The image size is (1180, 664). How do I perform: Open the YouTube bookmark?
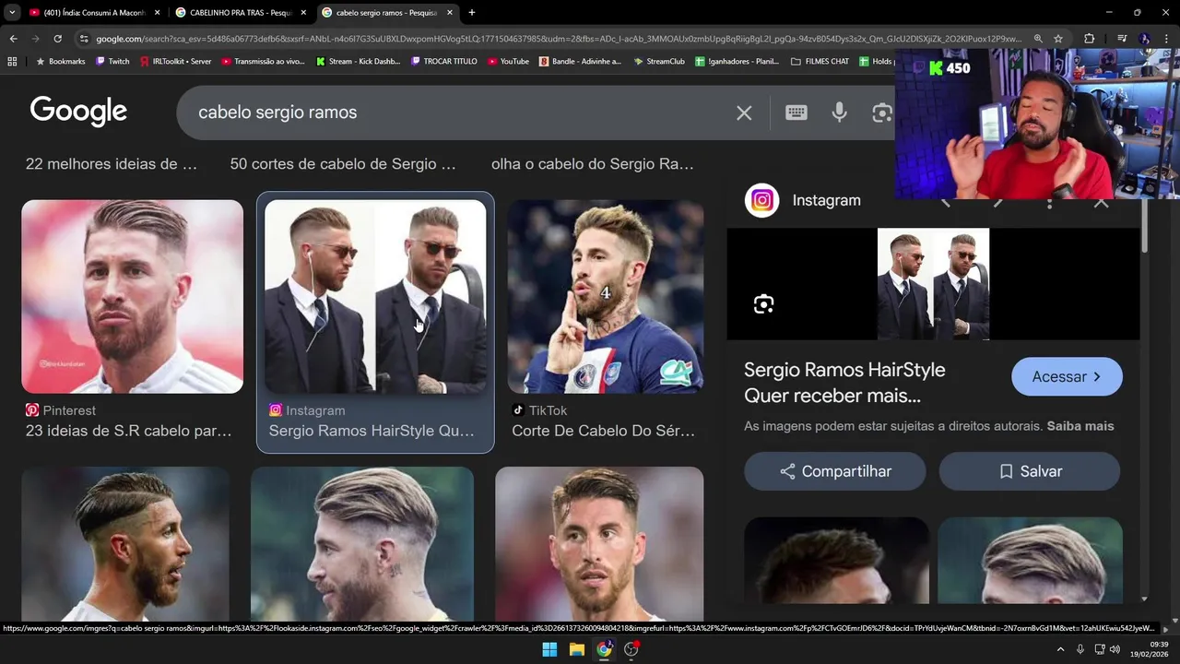click(508, 62)
